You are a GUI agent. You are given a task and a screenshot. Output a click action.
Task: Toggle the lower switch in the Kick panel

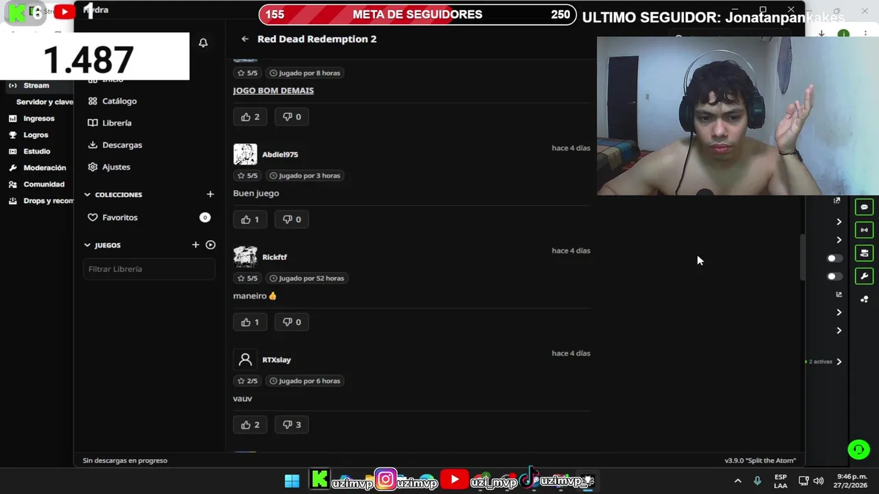pos(834,277)
